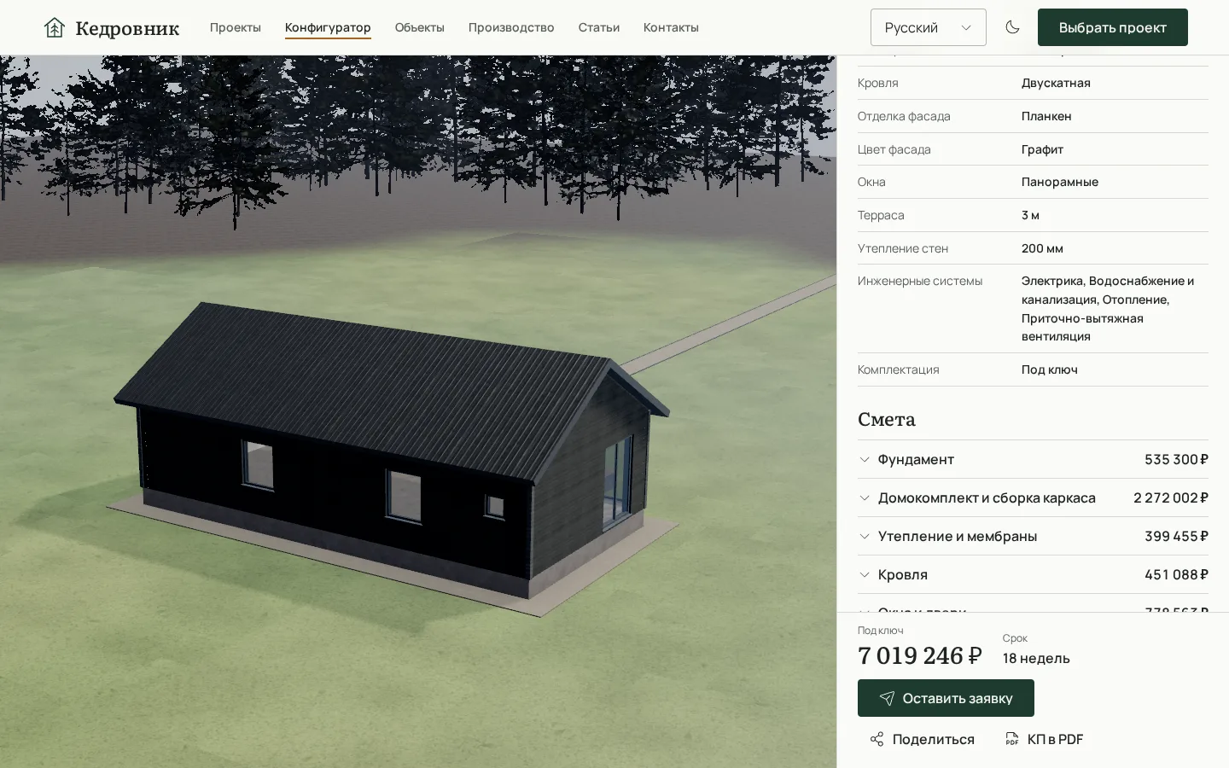
Task: Expand the Кровля cost chevron
Action: [865, 574]
